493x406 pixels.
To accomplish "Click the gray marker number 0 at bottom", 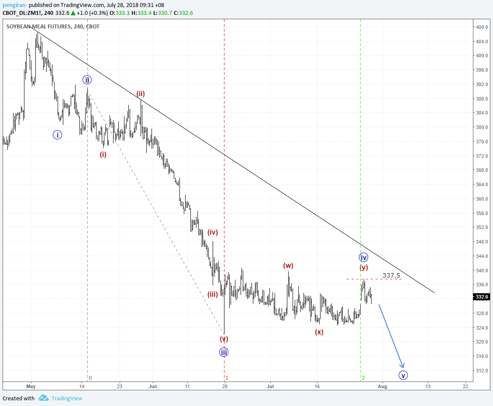I will 90,378.
